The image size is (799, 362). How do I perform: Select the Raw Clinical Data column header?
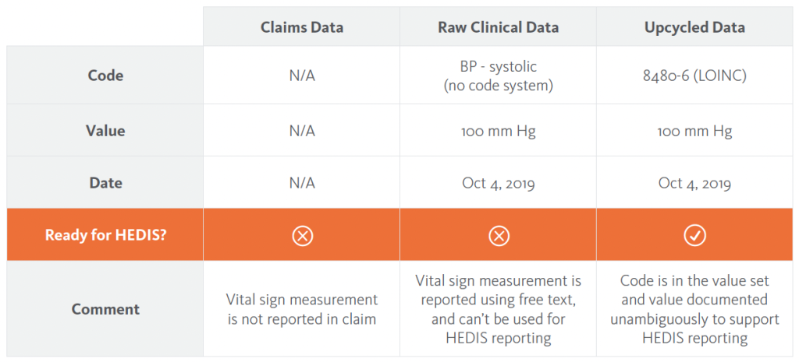(x=499, y=27)
